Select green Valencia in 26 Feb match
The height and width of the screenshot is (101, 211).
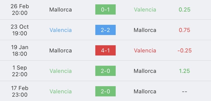point(145,9)
